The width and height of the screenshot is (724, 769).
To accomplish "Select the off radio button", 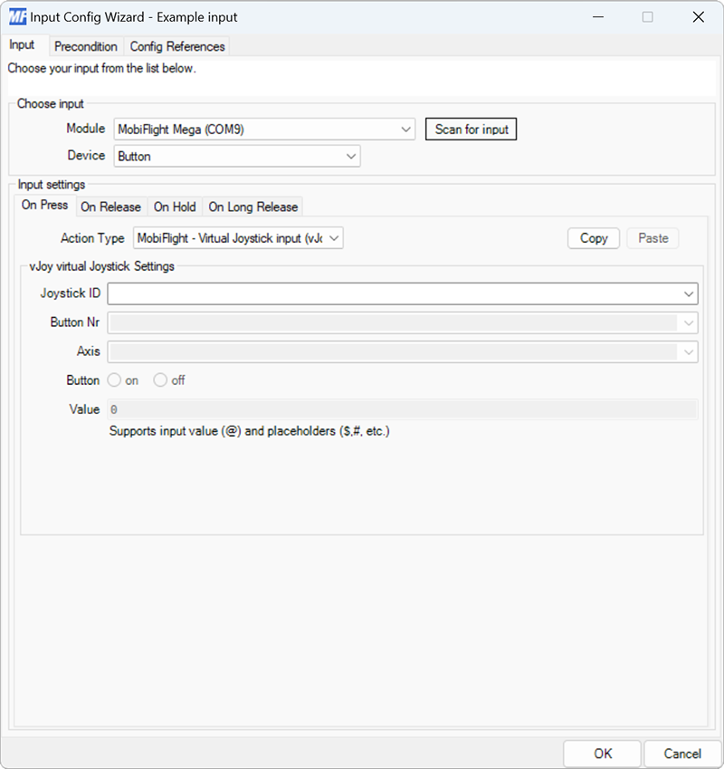I will [160, 380].
